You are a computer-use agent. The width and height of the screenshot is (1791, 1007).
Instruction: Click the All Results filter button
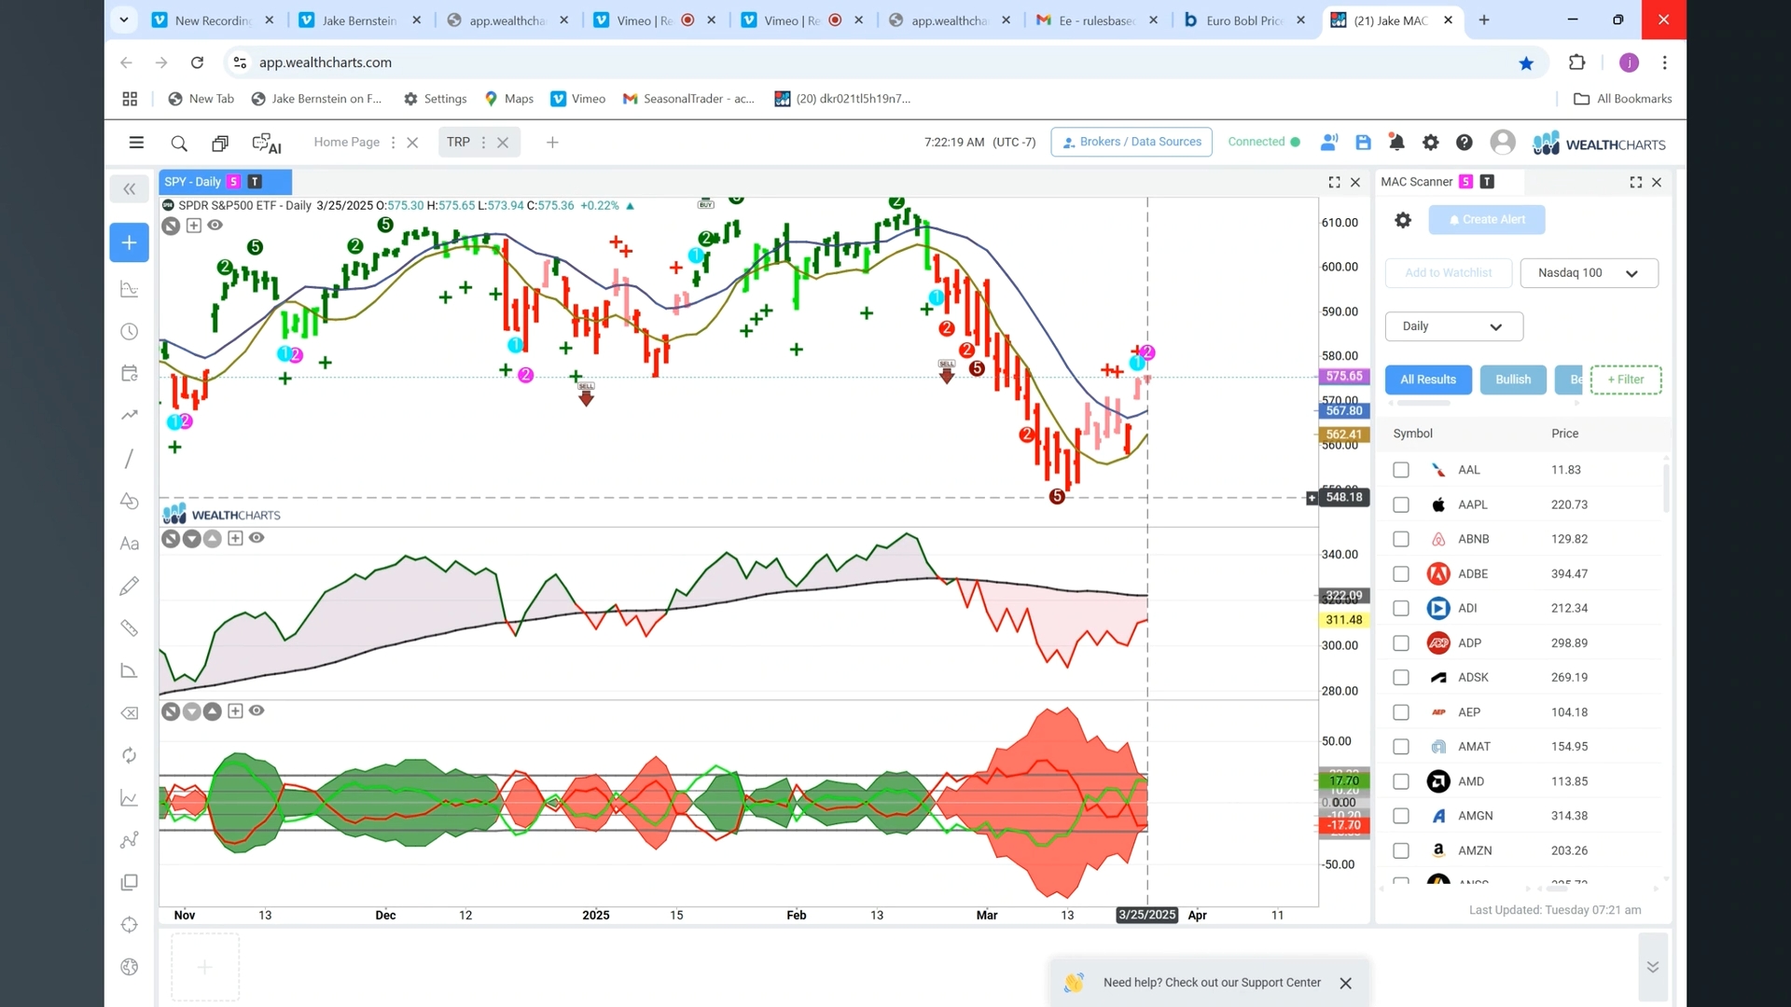point(1428,379)
